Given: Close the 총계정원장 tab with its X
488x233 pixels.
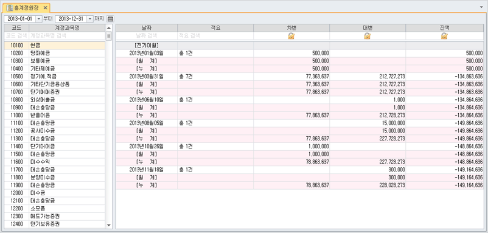Looking at the screenshot, I should coord(45,8).
